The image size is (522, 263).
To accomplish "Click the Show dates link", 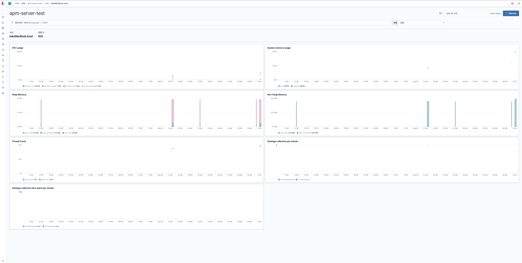I will coord(495,13).
